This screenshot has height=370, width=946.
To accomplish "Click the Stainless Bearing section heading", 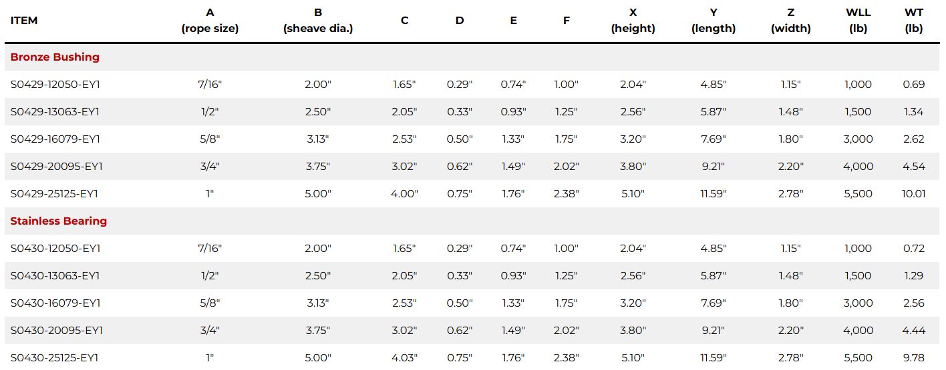I will click(59, 221).
